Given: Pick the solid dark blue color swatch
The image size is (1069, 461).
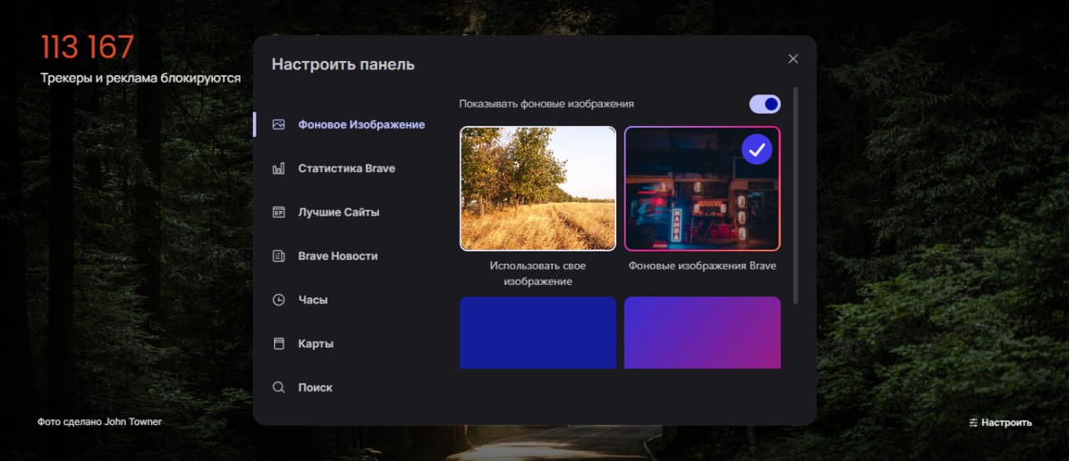Looking at the screenshot, I should click(x=538, y=332).
